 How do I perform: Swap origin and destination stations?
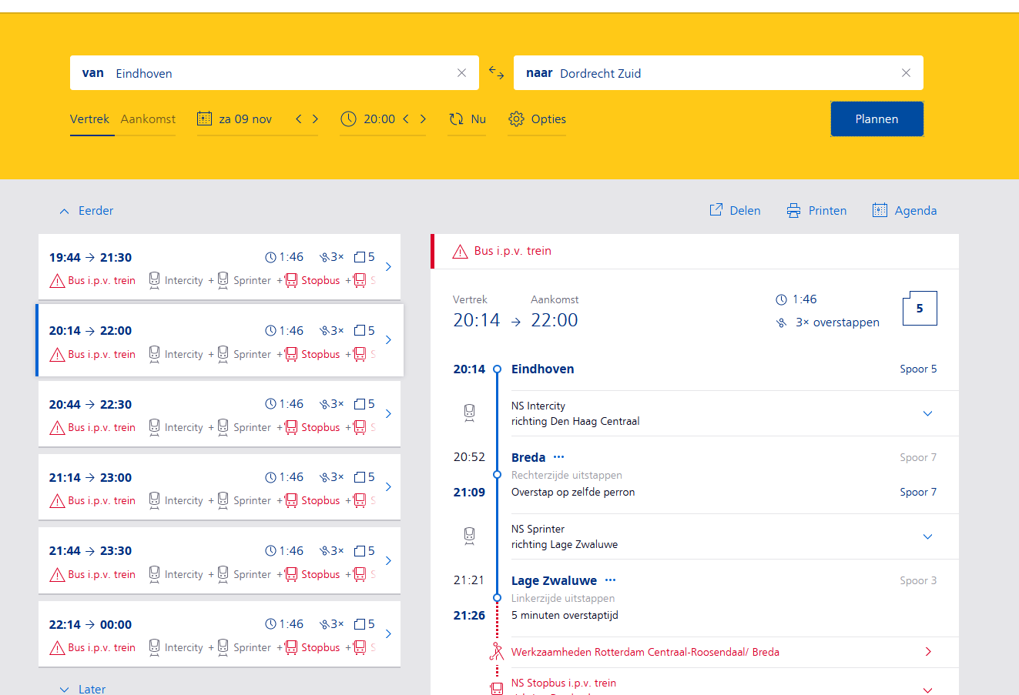[x=496, y=73]
